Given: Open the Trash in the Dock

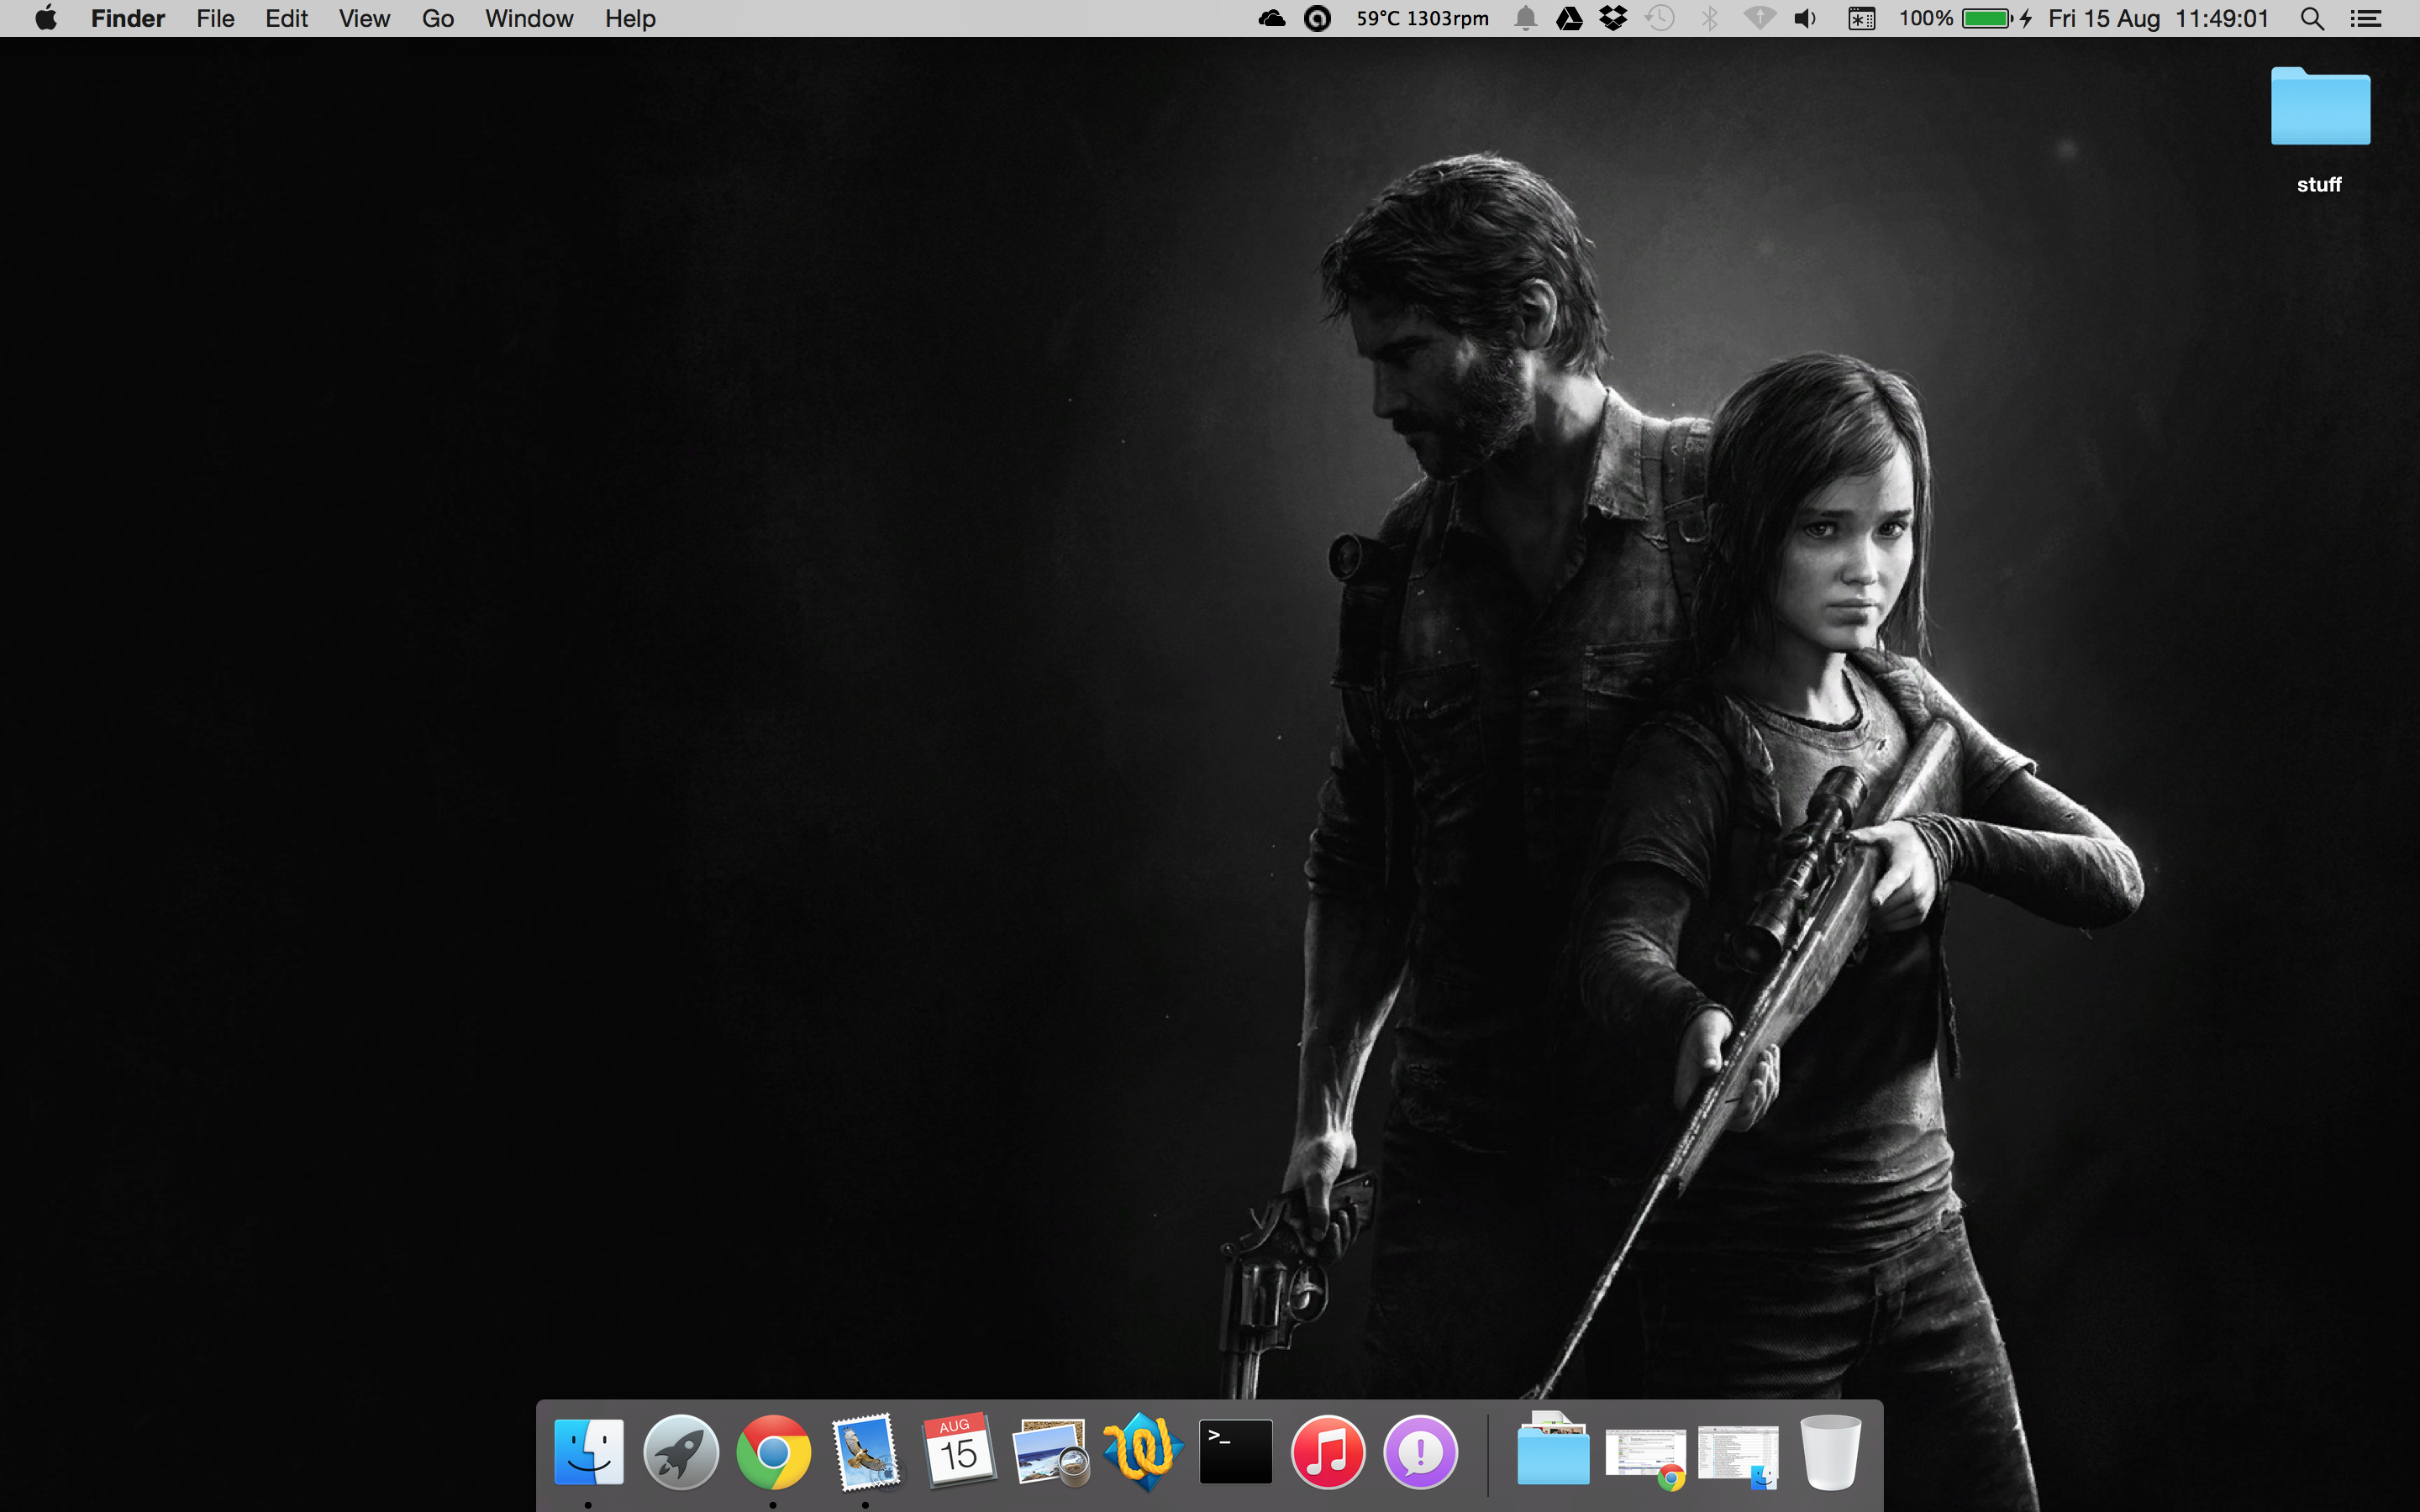Looking at the screenshot, I should coord(1830,1451).
